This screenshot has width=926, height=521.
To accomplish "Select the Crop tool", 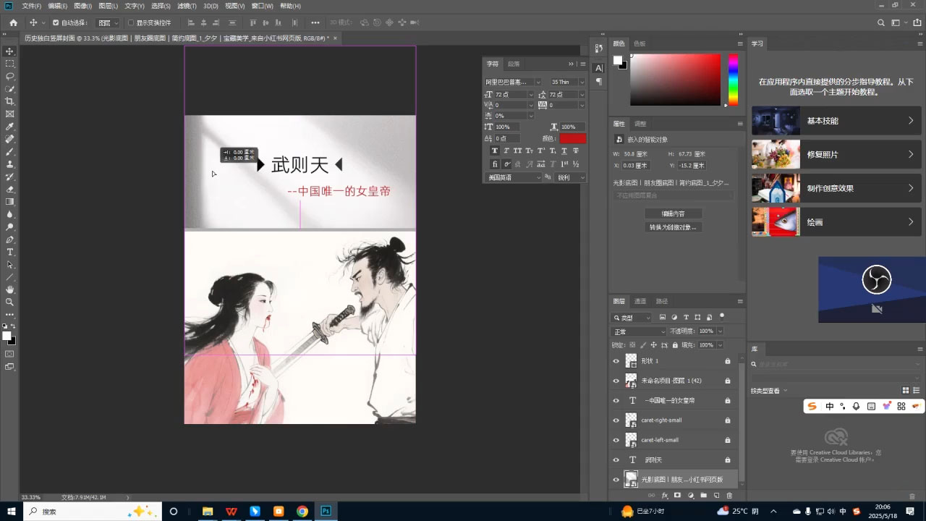I will (10, 101).
